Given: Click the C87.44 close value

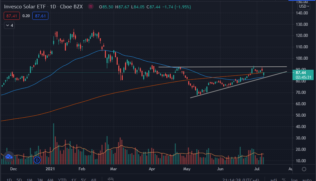Looking at the screenshot, I should coord(153,7).
